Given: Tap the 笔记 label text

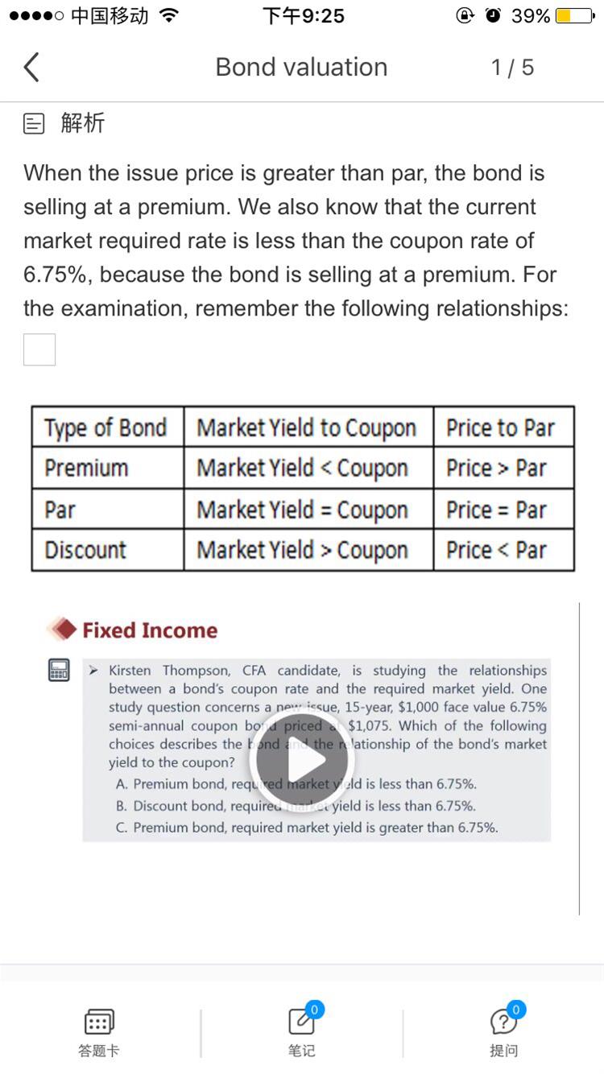Looking at the screenshot, I should [302, 1051].
